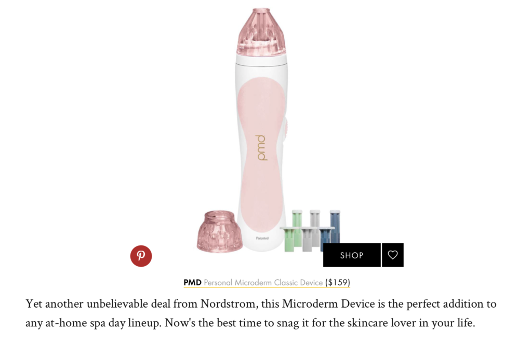Click the gold pmd logo on the device
Screen dimensions: 532x344
[x=261, y=147]
